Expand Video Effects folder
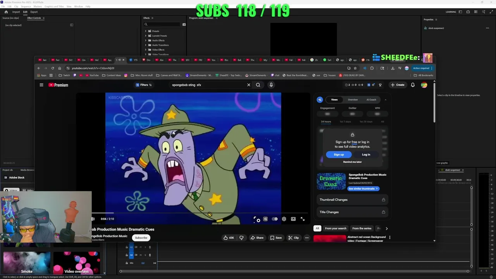The width and height of the screenshot is (496, 279). pos(146,50)
